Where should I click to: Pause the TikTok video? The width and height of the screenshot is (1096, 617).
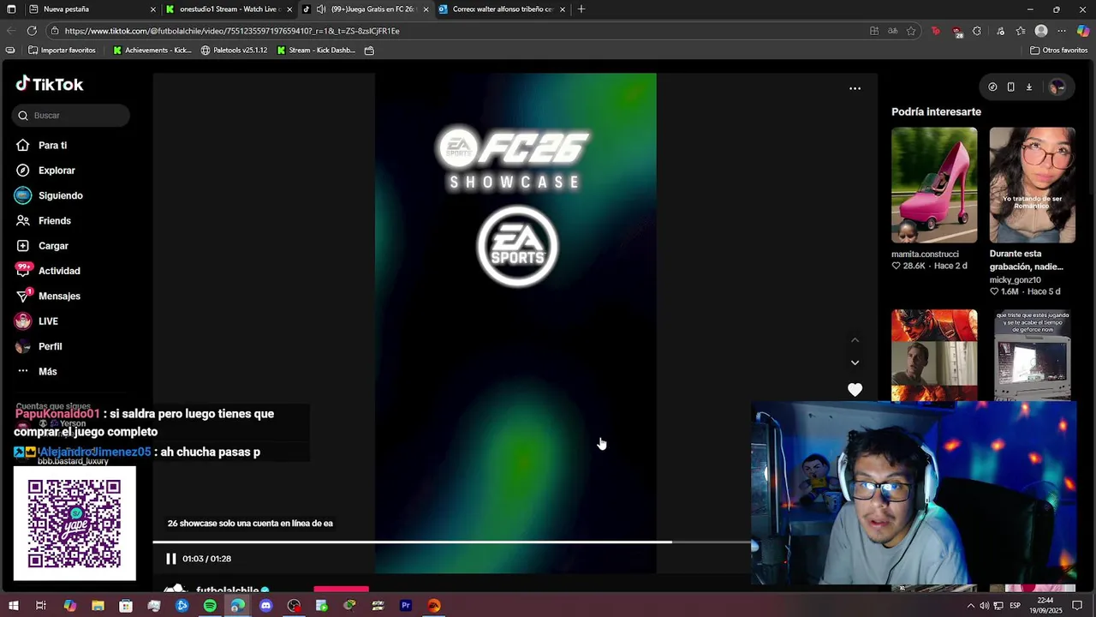(x=170, y=559)
